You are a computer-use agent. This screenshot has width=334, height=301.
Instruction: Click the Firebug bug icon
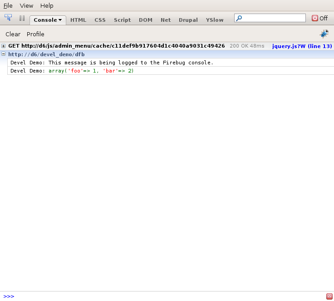tap(324, 34)
